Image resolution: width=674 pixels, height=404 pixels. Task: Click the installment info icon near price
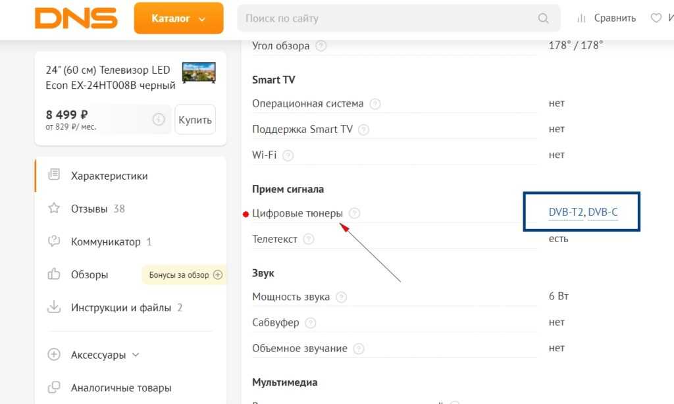[158, 120]
